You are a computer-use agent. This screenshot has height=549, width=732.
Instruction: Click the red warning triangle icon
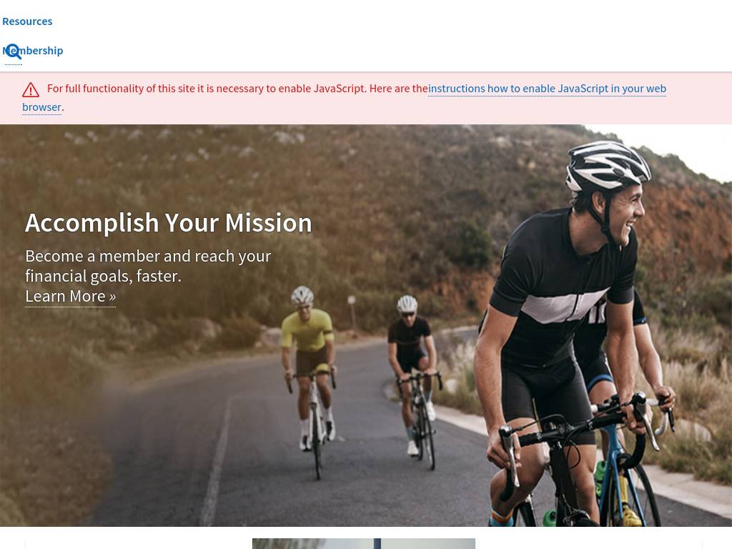point(31,89)
